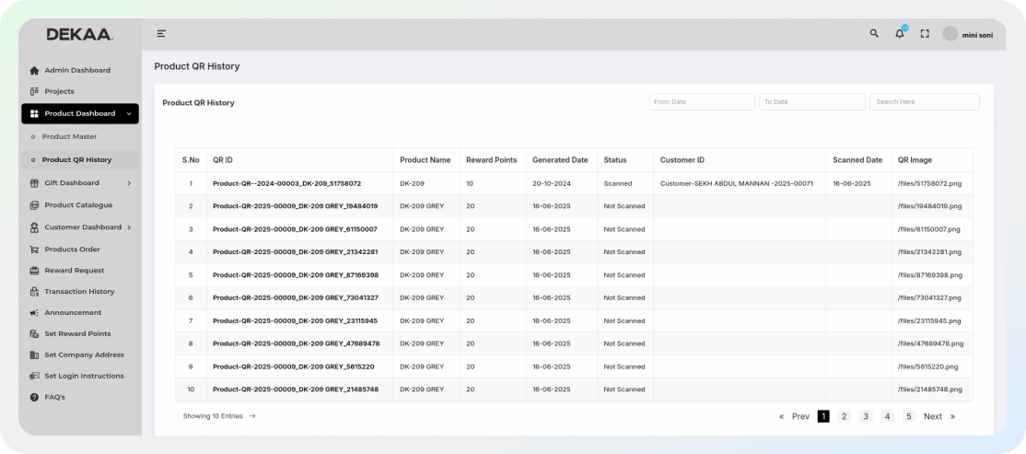The width and height of the screenshot is (1026, 454).
Task: Click QR ID ending GREY_19484019
Action: click(295, 206)
